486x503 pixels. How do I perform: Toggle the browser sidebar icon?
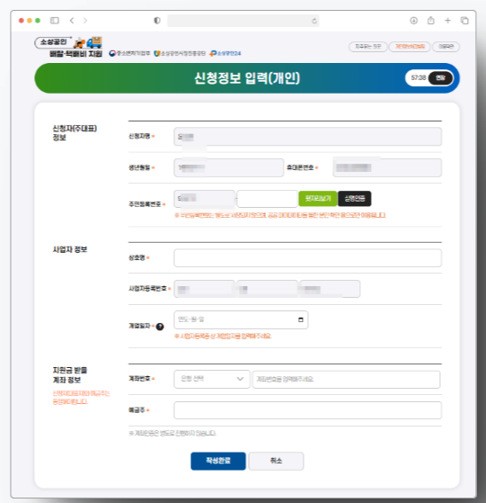pos(55,21)
